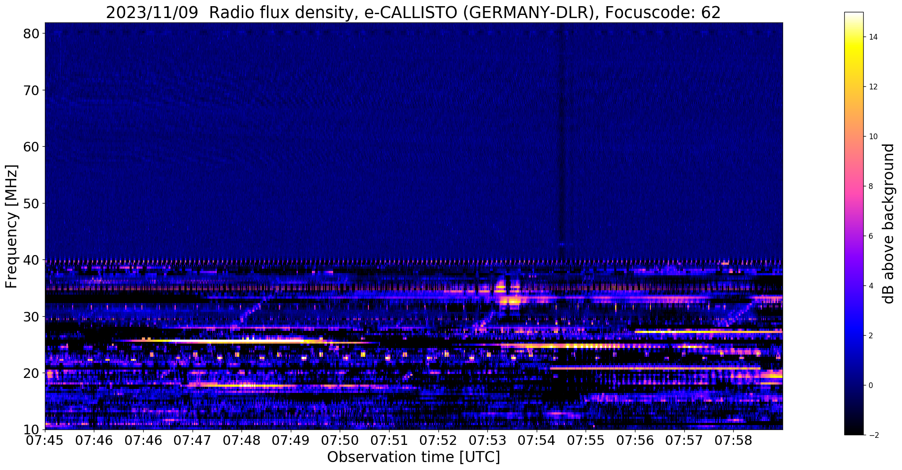Click the colorbar gradient strip
Image resolution: width=902 pixels, height=470 pixels.
(854, 224)
